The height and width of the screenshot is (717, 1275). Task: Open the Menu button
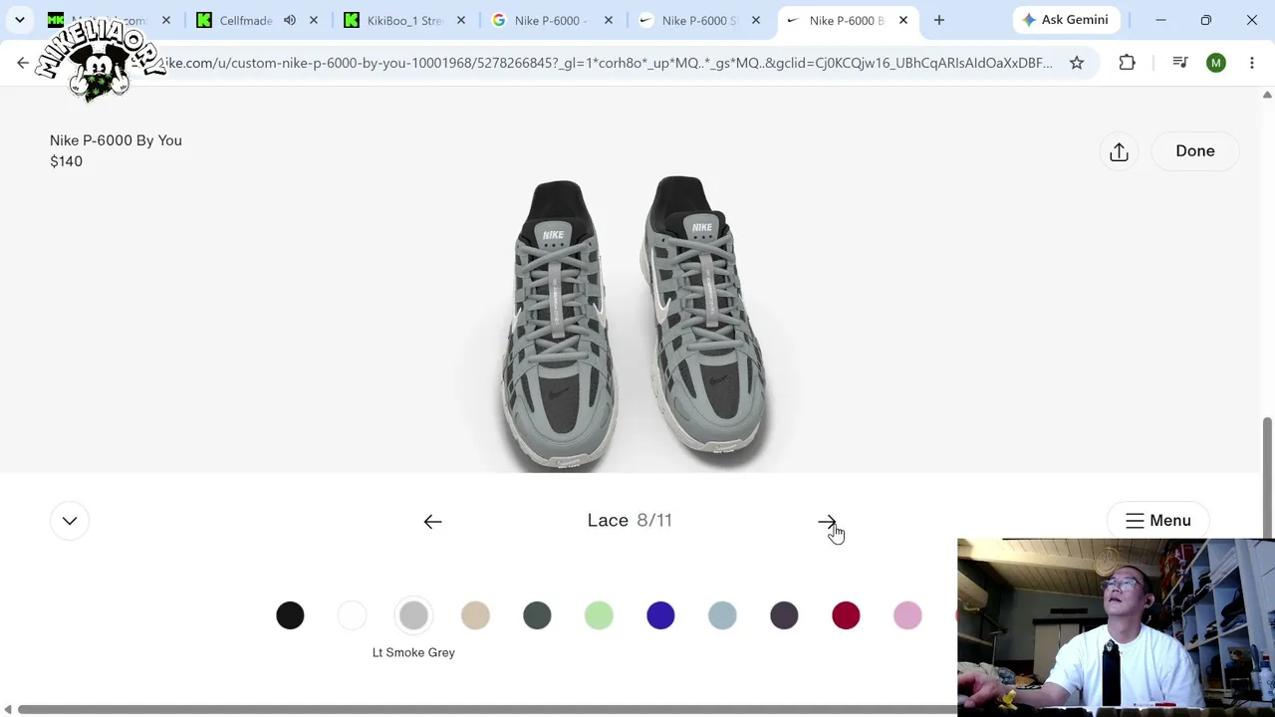tap(1157, 521)
